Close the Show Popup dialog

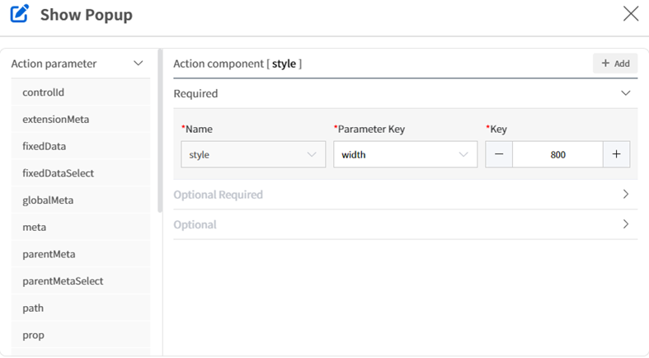(x=631, y=14)
